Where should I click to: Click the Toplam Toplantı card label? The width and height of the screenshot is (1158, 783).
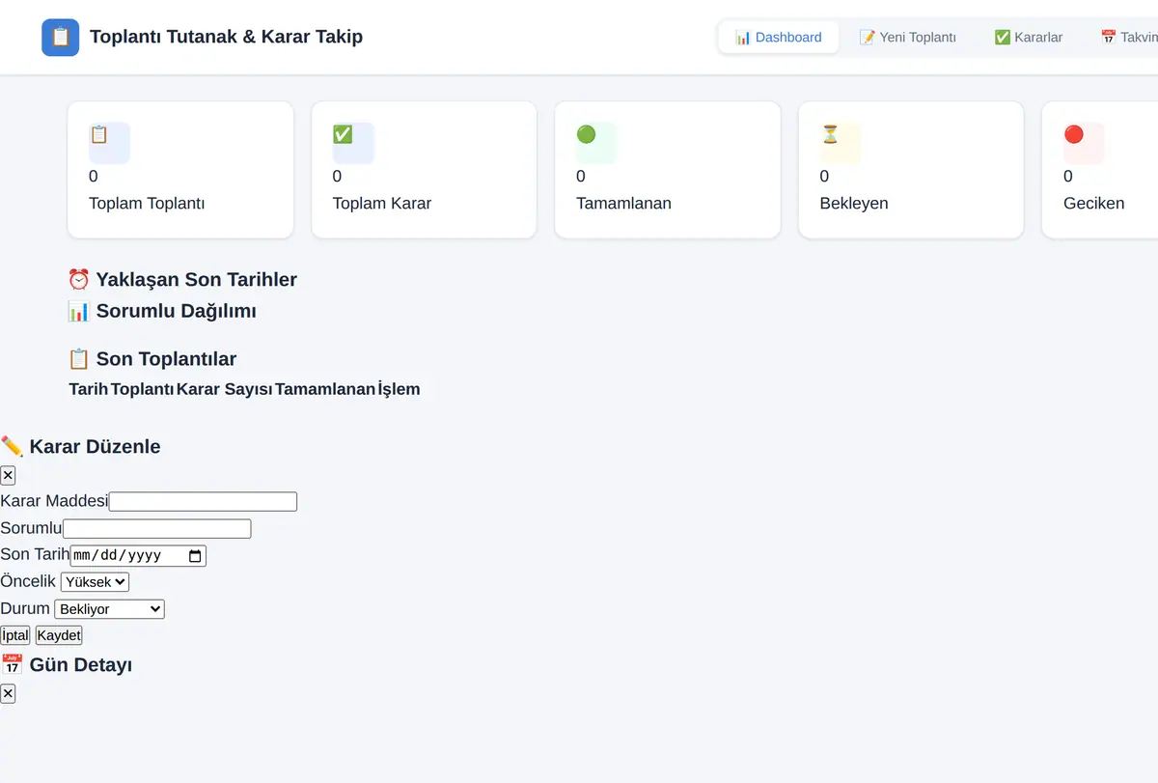click(147, 204)
